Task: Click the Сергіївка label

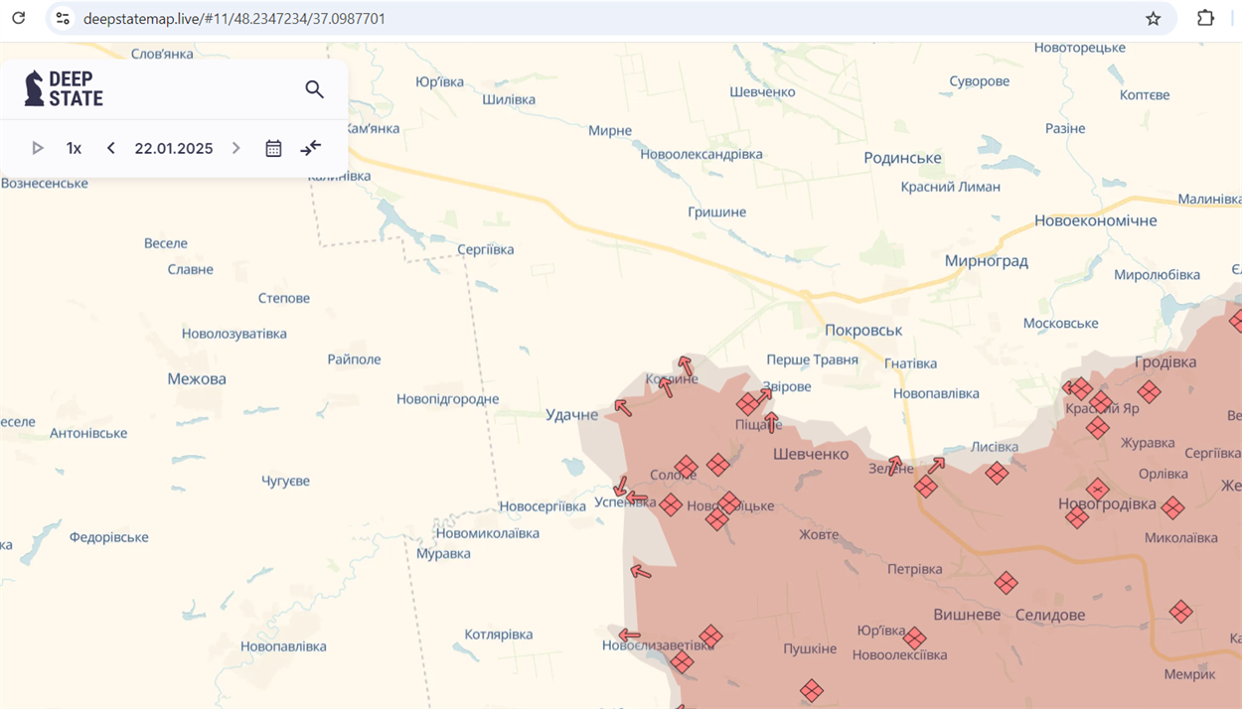Action: point(486,249)
